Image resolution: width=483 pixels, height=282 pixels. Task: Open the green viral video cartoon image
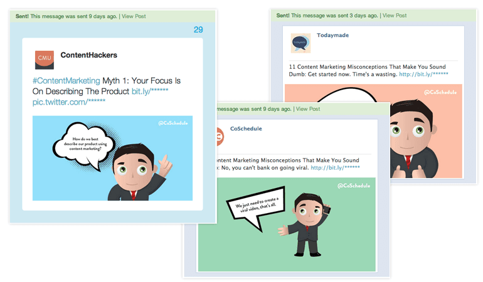click(287, 224)
